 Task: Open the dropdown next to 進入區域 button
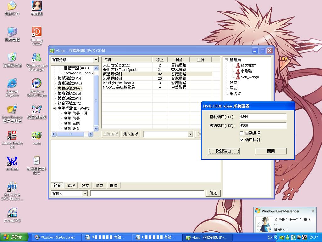click(190, 134)
